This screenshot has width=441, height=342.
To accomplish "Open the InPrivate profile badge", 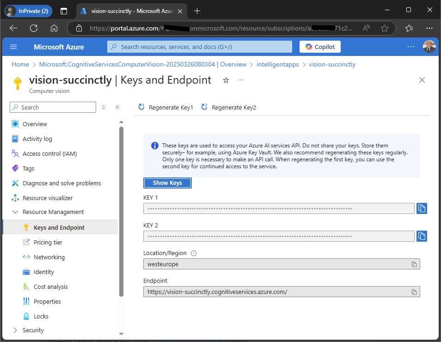I will pos(28,11).
